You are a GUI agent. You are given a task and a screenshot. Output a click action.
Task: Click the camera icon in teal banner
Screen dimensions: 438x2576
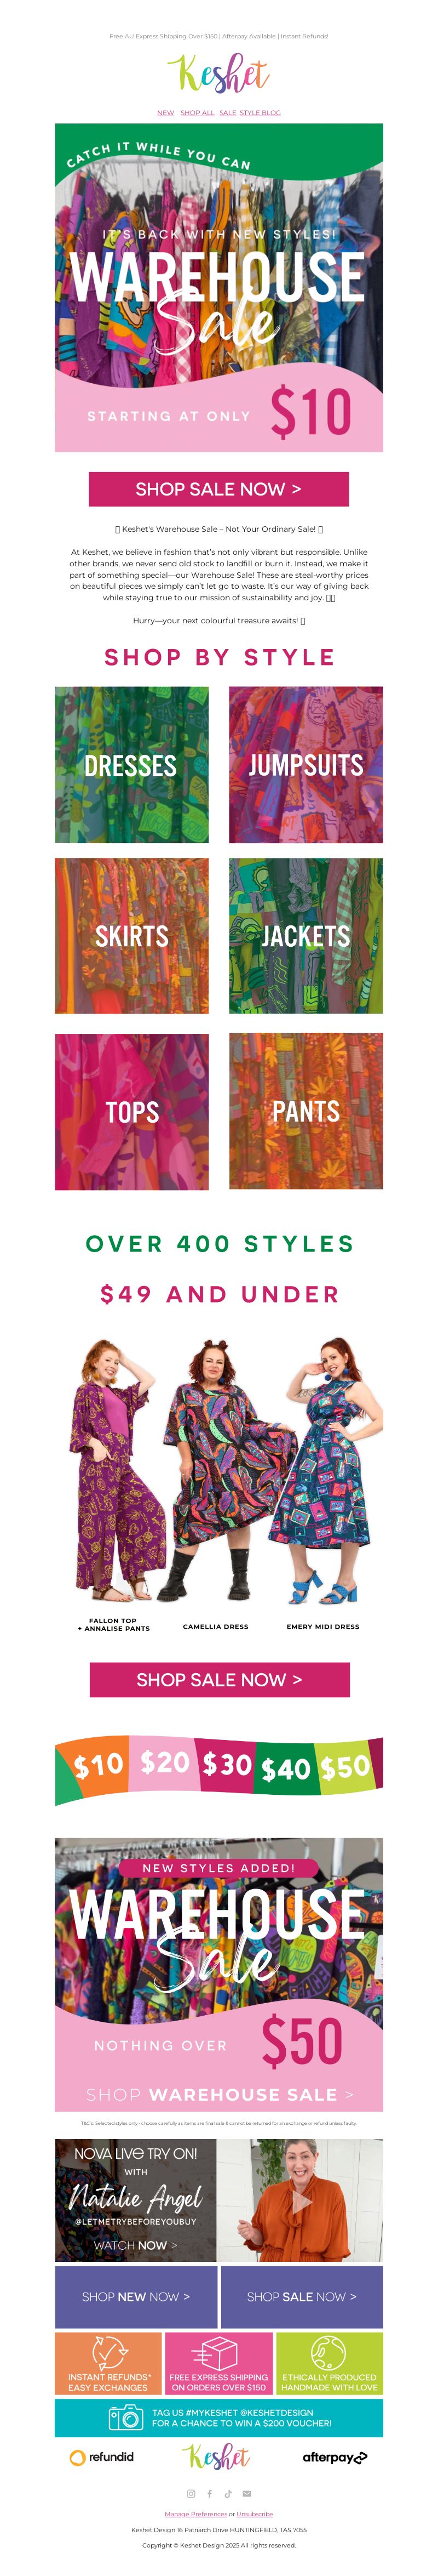[x=126, y=2418]
